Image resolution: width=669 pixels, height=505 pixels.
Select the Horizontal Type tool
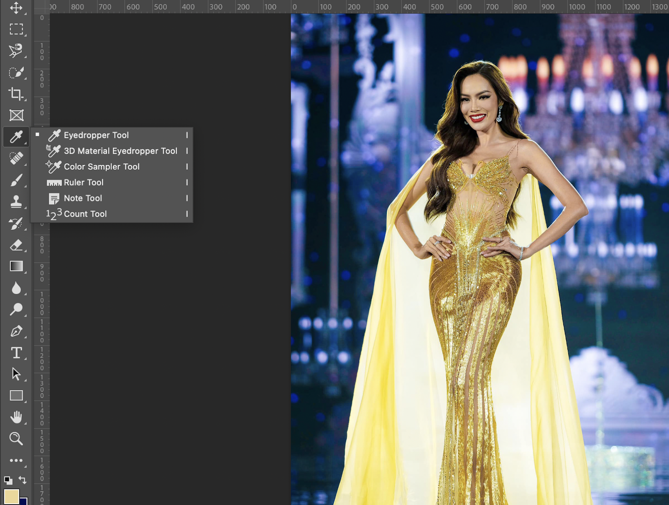coord(16,353)
